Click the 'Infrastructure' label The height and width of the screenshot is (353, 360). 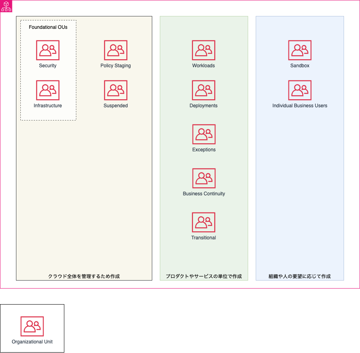click(48, 106)
